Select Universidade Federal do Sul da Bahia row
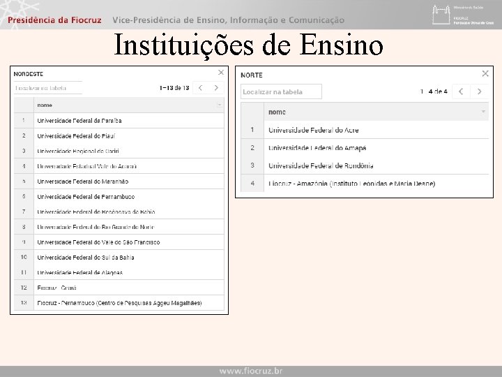502x377 pixels. 119,258
